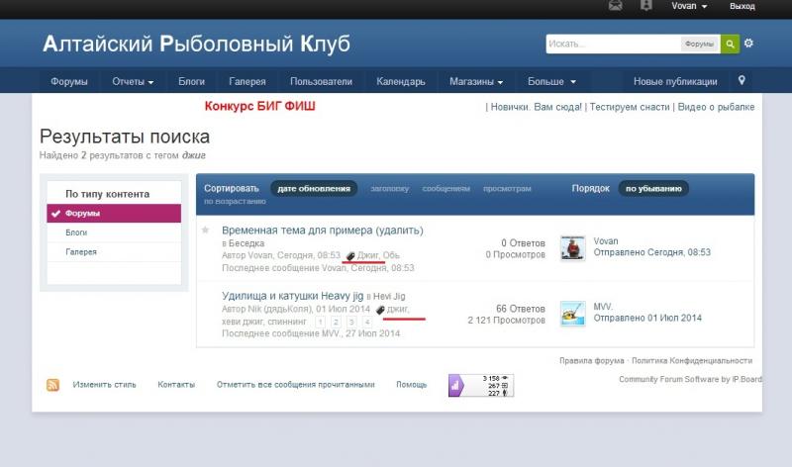Open the Календарь menu item
Screen dimensions: 792x467
click(401, 81)
